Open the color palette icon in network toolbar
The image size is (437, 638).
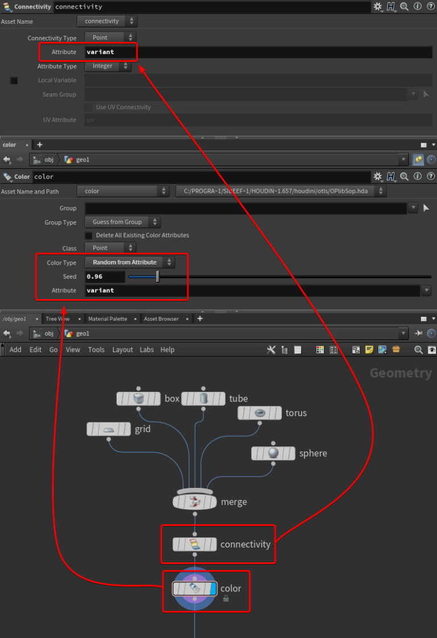[320, 350]
